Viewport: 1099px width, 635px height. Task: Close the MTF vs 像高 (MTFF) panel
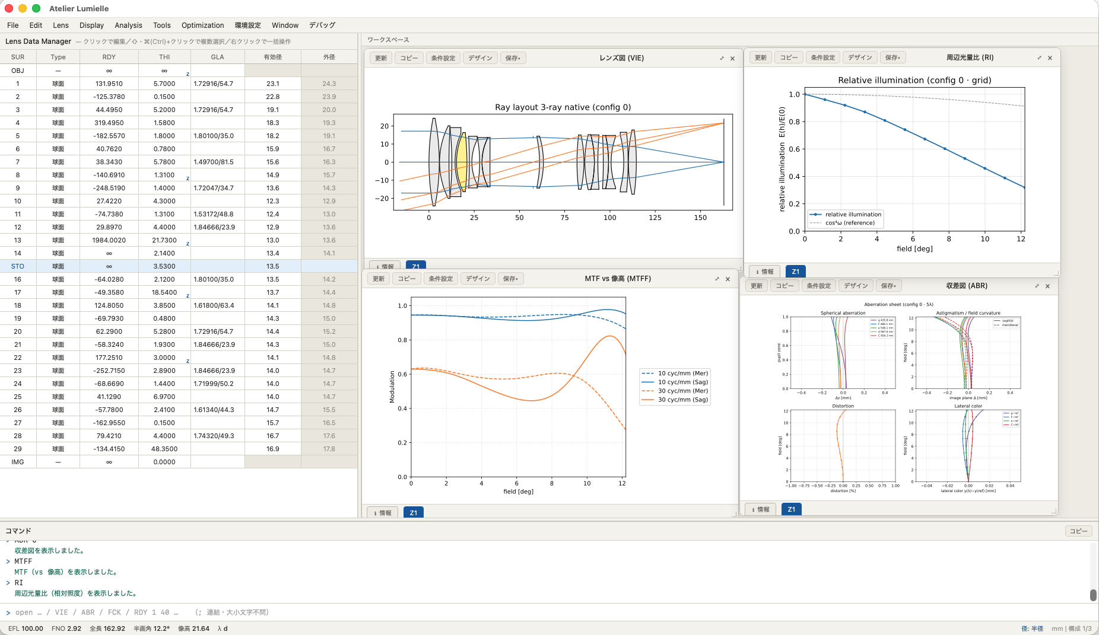coord(728,279)
